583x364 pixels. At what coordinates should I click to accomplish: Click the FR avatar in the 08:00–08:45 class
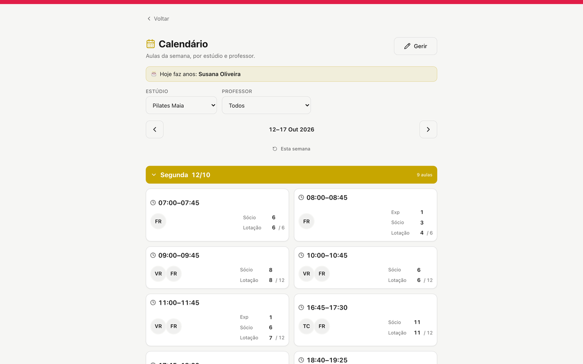click(x=307, y=221)
